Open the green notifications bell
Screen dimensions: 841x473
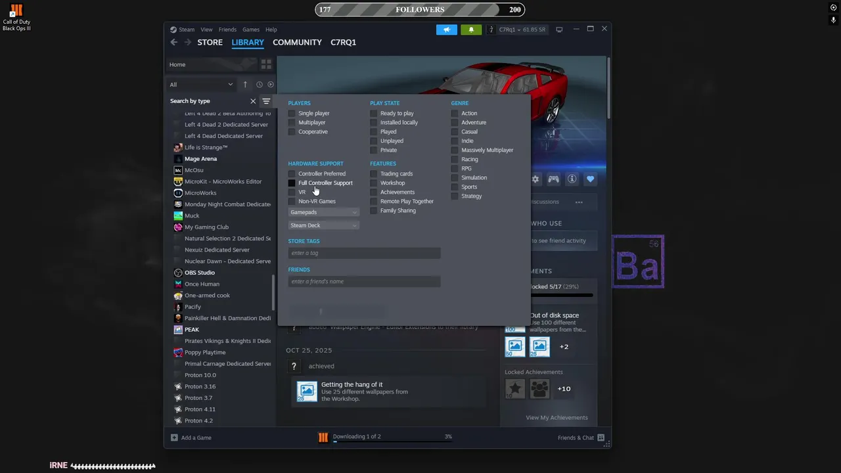coord(471,30)
